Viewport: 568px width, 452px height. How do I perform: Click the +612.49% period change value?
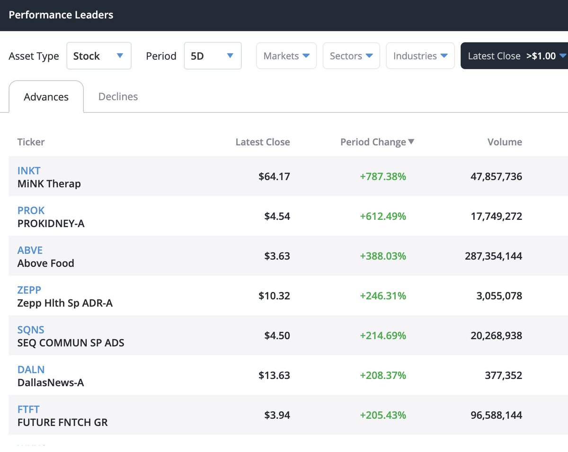click(383, 217)
